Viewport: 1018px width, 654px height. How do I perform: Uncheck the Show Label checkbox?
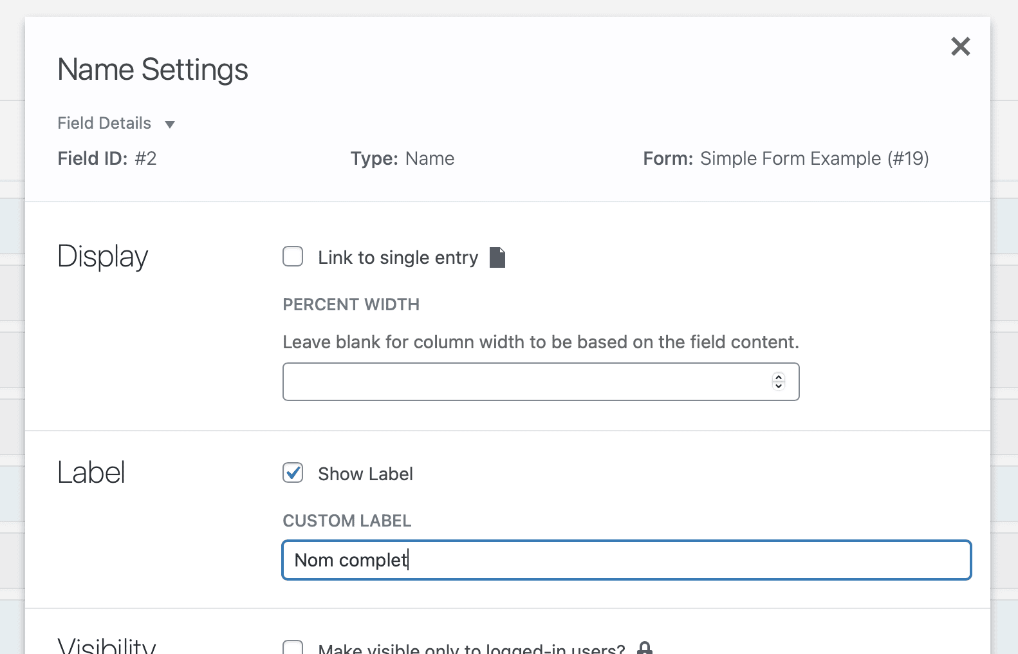click(293, 473)
